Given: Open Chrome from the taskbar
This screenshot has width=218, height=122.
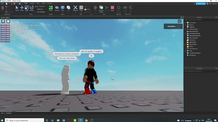Looking at the screenshot, I should pyautogui.click(x=86, y=120).
